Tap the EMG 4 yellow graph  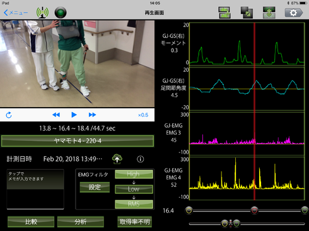(x=247, y=178)
